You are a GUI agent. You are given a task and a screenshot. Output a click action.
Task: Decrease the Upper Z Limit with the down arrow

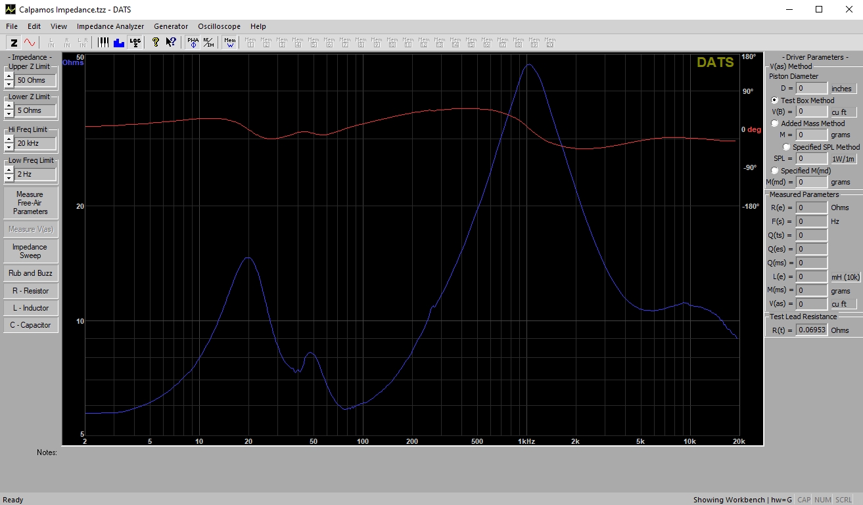coord(9,83)
